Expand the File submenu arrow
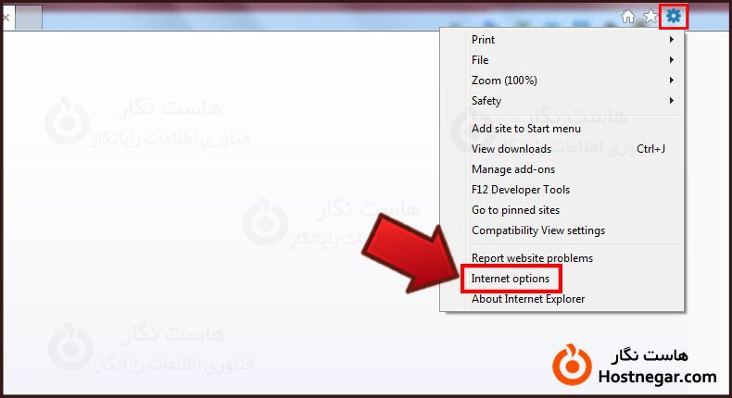 click(672, 60)
